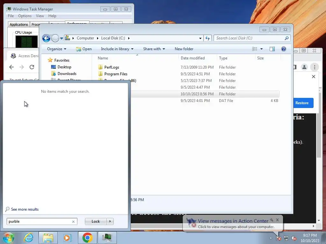Click the 10/10/2023 8:56 PM row
Screen dimensions: 326x244
click(x=205, y=94)
